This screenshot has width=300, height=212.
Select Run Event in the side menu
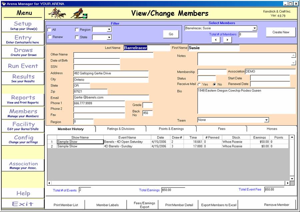coord(23,66)
